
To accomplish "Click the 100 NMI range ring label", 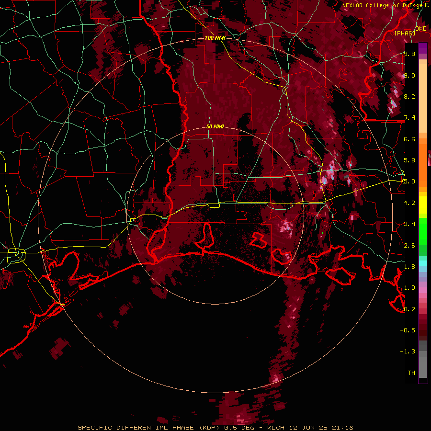I will (x=215, y=38).
